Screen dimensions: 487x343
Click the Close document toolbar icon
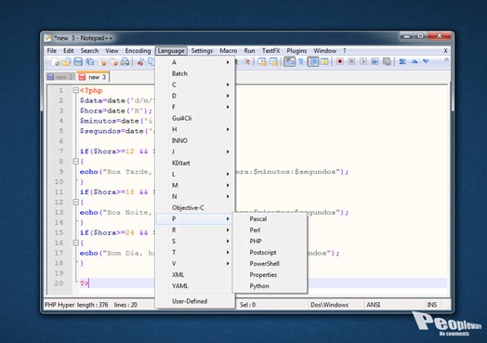coord(101,62)
